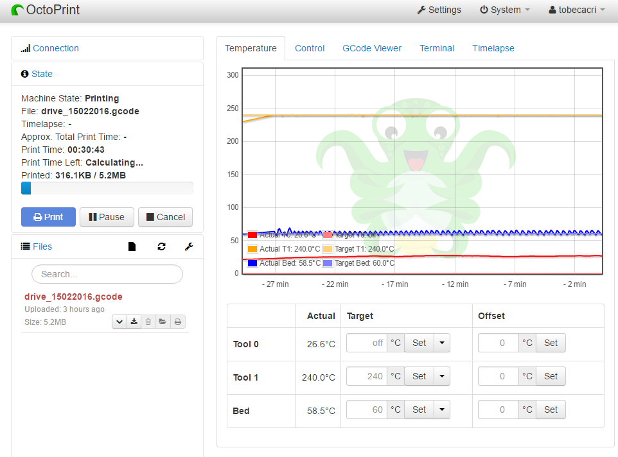
Task: Open the GCode Viewer tab
Action: tap(372, 48)
